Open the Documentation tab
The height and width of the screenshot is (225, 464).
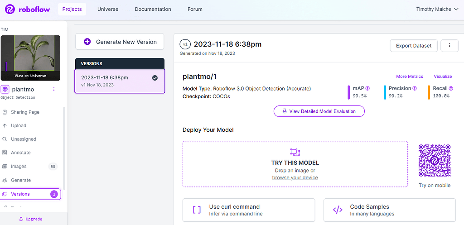(x=153, y=9)
